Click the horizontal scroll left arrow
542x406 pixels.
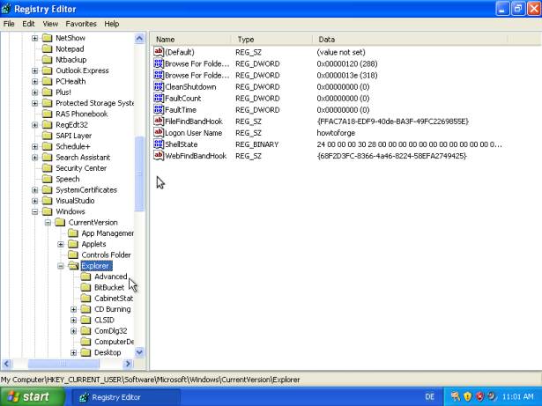7,364
